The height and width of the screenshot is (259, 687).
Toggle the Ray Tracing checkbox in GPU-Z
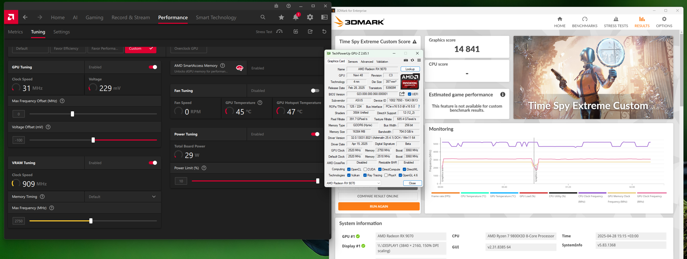point(365,175)
